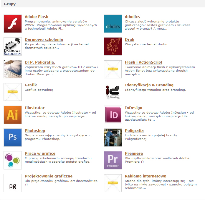Visit the Reklama internetowa group link
The height and width of the screenshot is (202, 205).
(x=146, y=176)
